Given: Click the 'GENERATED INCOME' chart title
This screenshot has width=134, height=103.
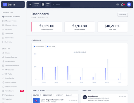Looking at the screenshot, I should pyautogui.click(x=80, y=52).
